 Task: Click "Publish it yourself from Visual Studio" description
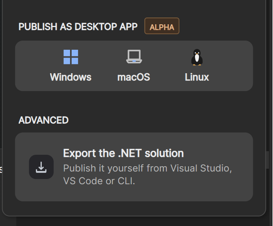tap(148, 174)
